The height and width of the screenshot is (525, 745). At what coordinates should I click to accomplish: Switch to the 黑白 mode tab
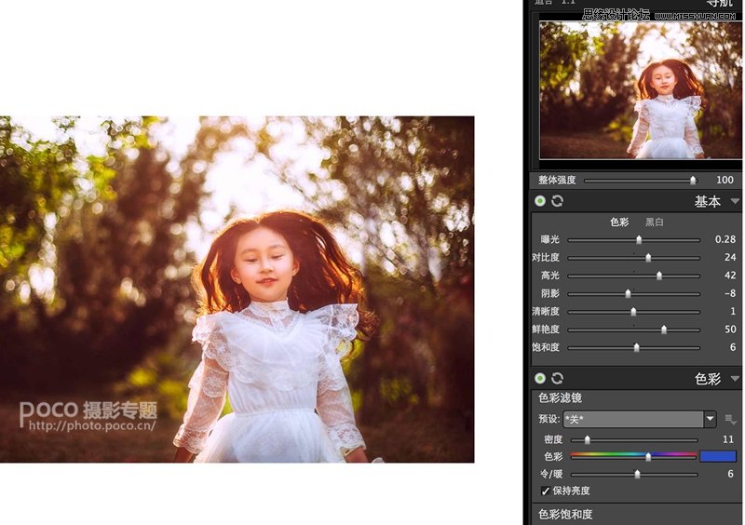(655, 222)
